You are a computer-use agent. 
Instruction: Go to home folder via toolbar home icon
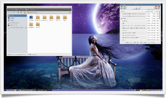coord(25,12)
